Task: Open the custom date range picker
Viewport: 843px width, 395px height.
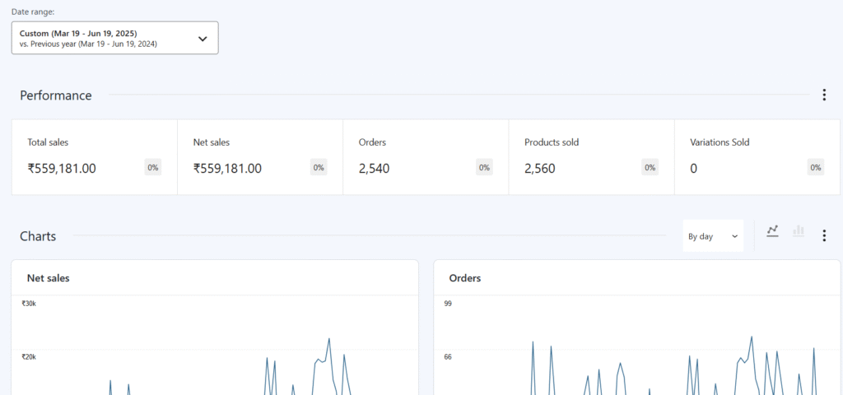Action: click(x=114, y=38)
